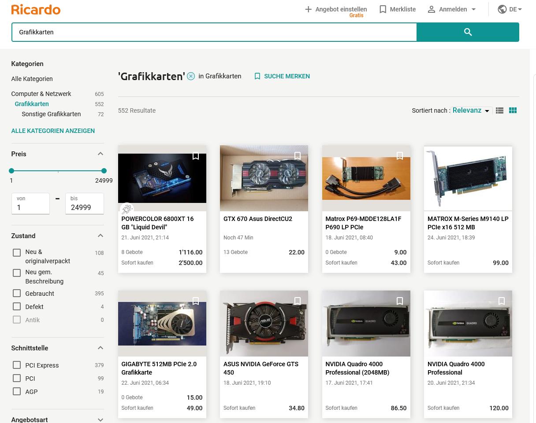Viewport: 536px width, 423px height.
Task: Bookmark the ASUS NVIDIA GeForce GTS 450 listing
Action: (298, 302)
